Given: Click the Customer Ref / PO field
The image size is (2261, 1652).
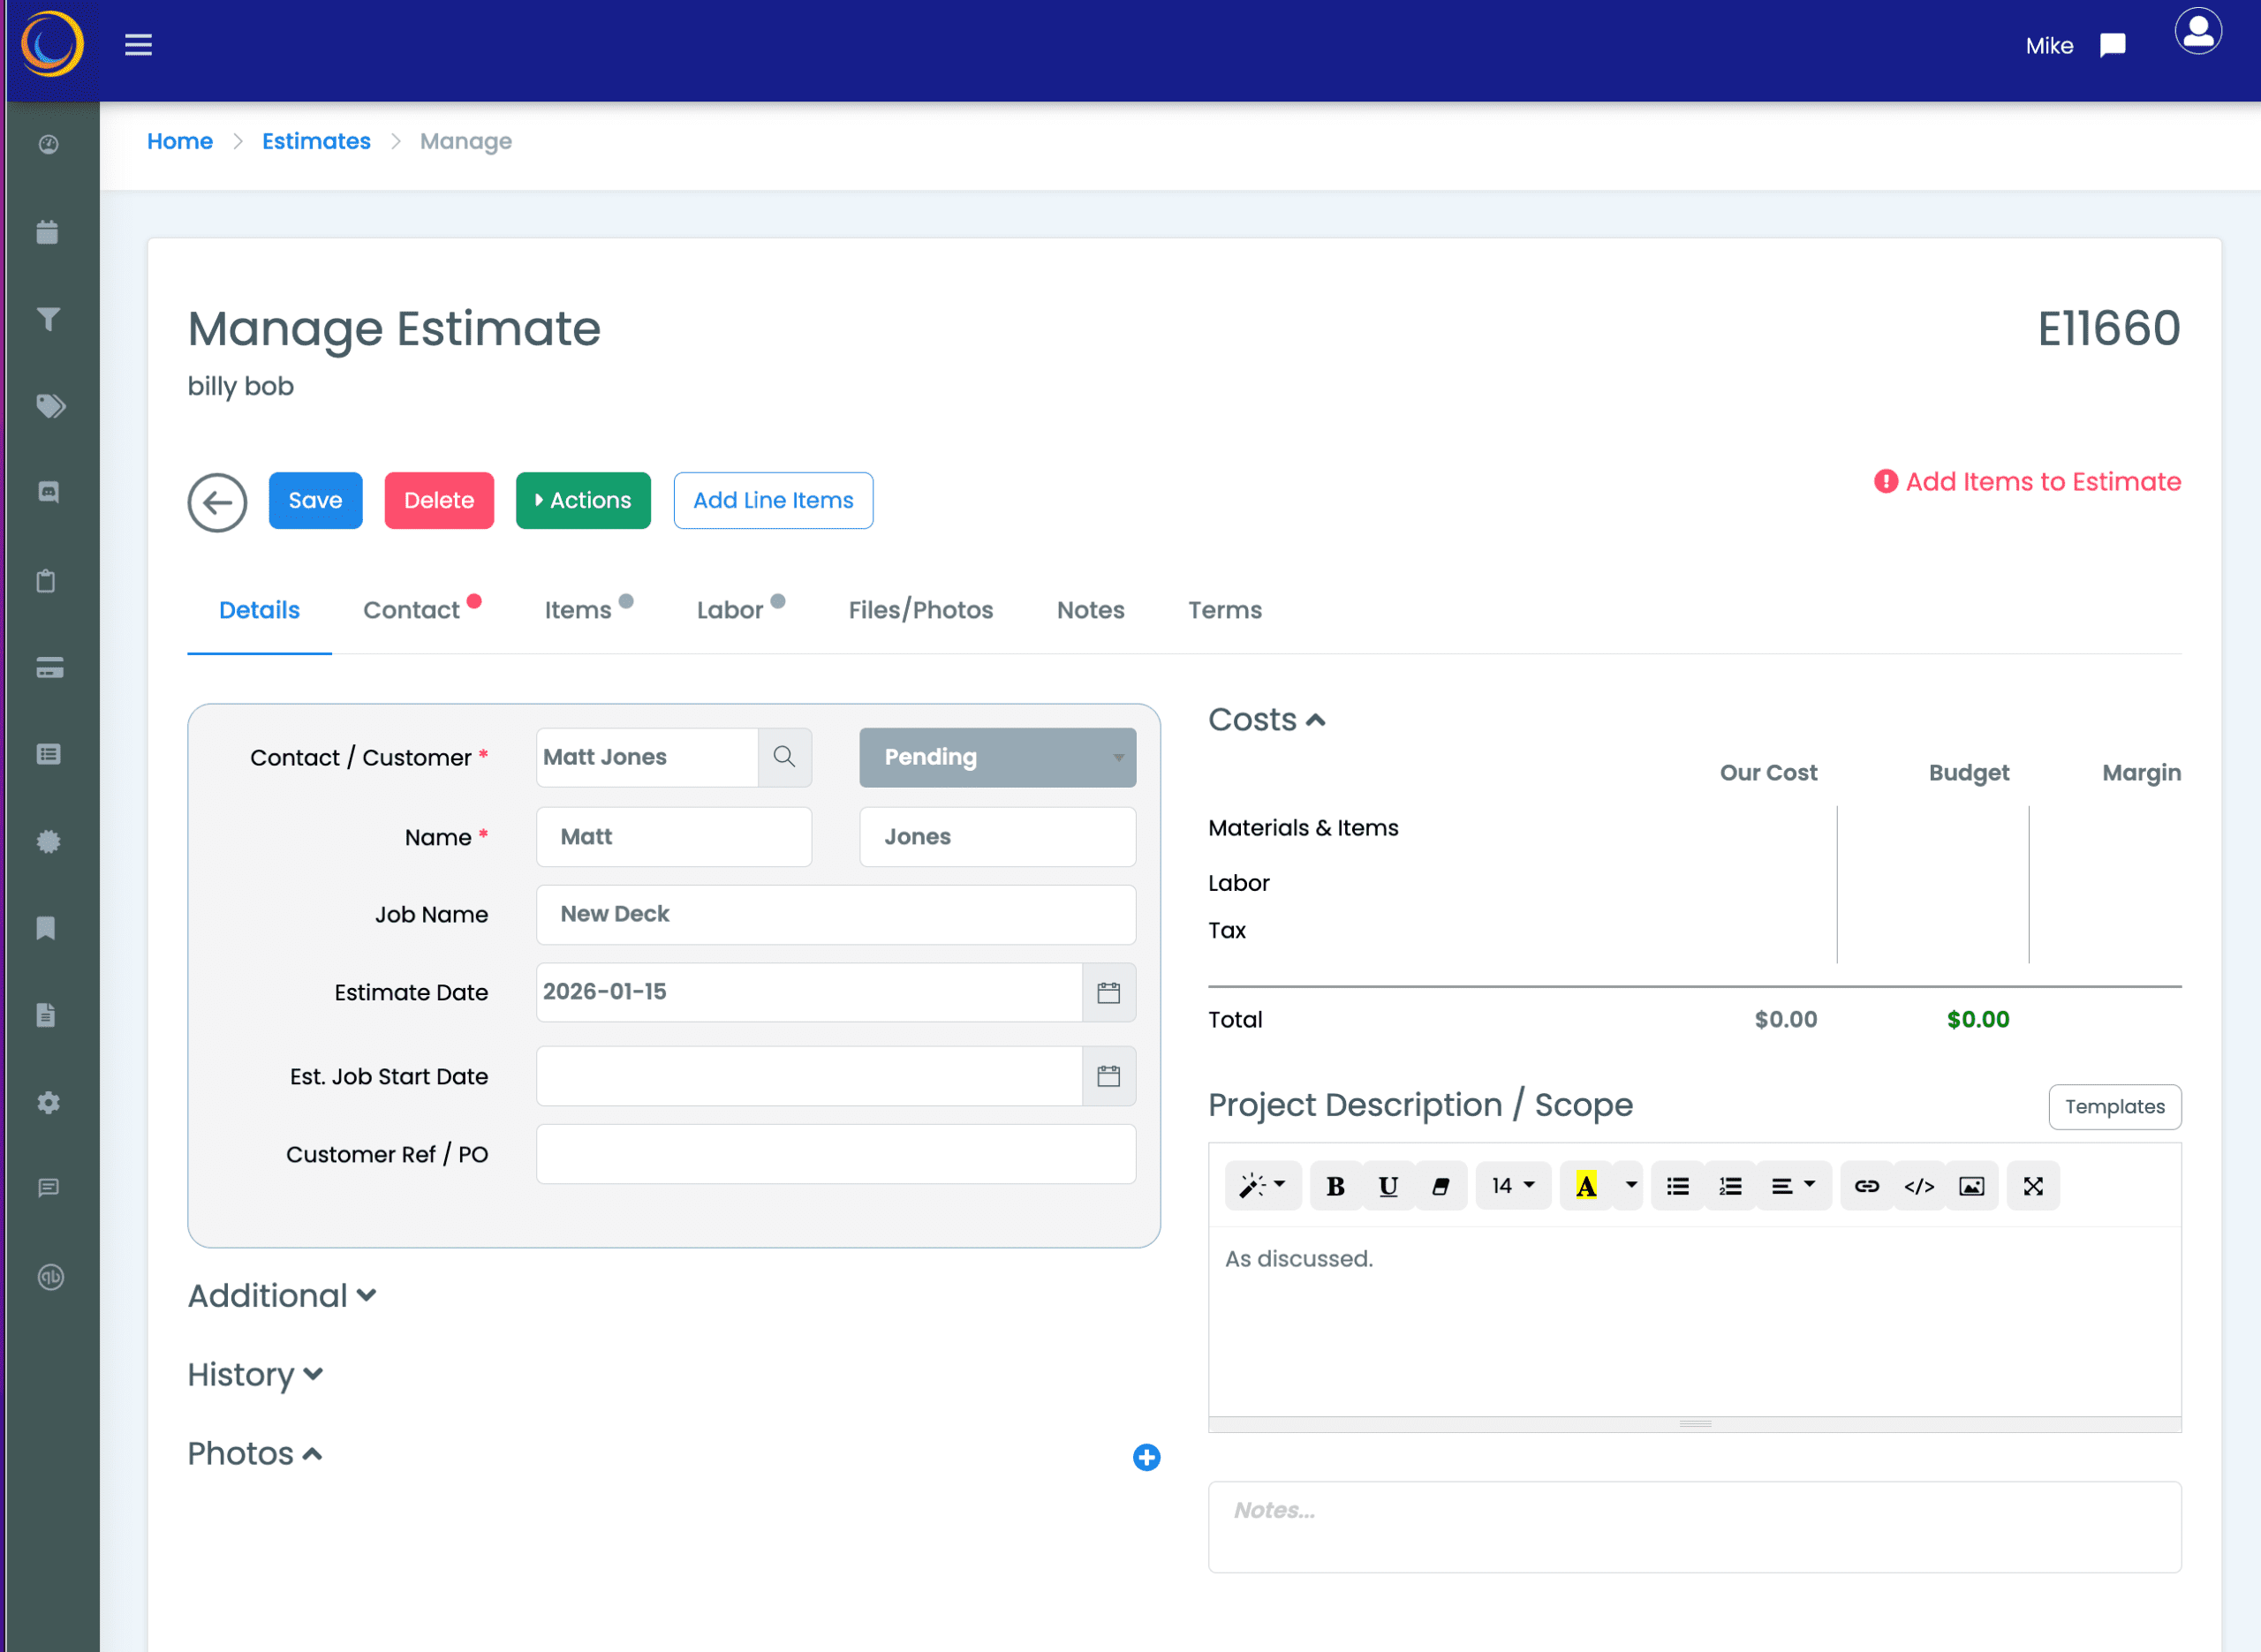Looking at the screenshot, I should click(835, 1154).
